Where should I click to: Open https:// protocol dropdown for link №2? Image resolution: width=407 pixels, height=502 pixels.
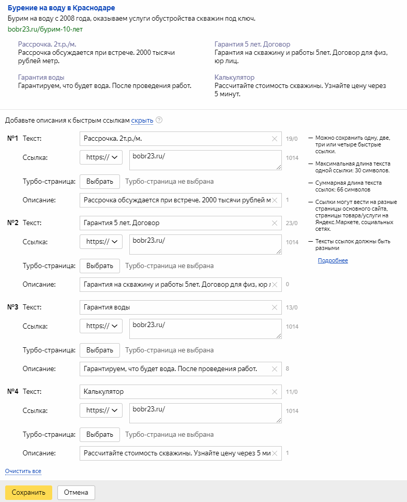click(x=101, y=242)
